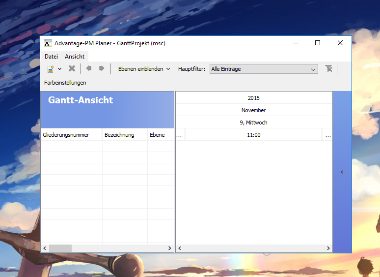Close the Advantage-PM Planer window
Viewport: 380px width, 277px height.
[340, 43]
